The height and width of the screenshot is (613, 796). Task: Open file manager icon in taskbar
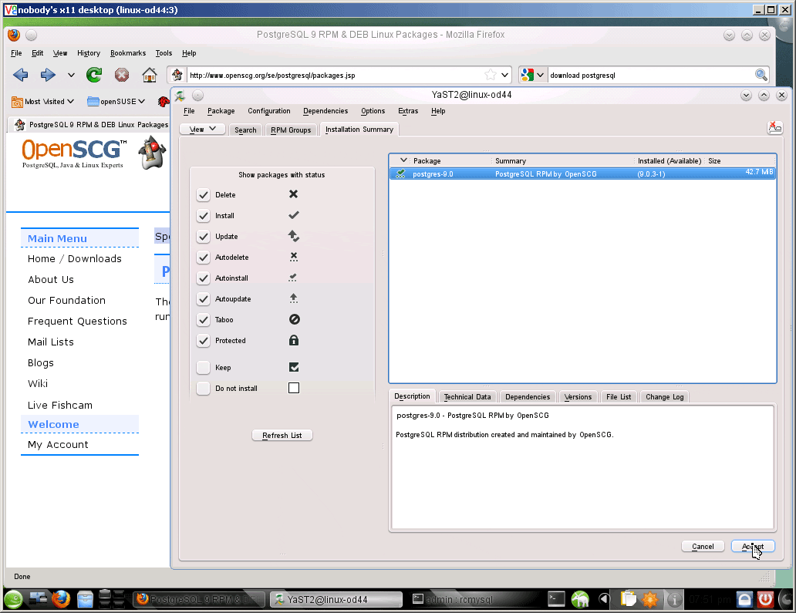[x=85, y=599]
